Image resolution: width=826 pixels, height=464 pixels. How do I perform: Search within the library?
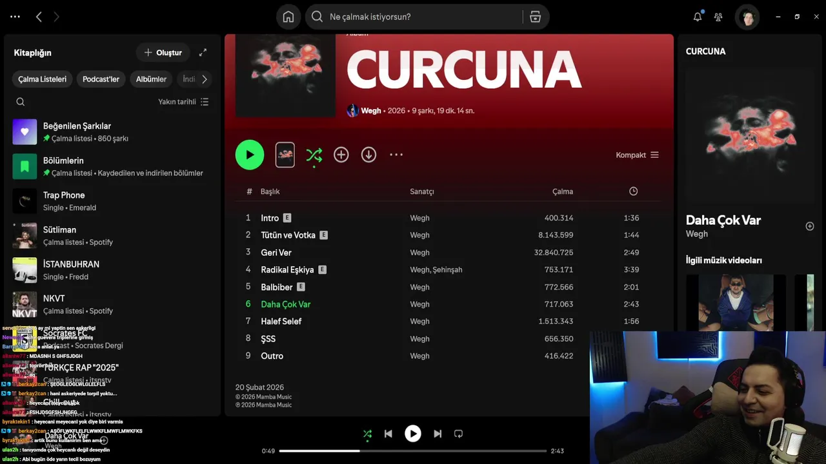pyautogui.click(x=21, y=102)
